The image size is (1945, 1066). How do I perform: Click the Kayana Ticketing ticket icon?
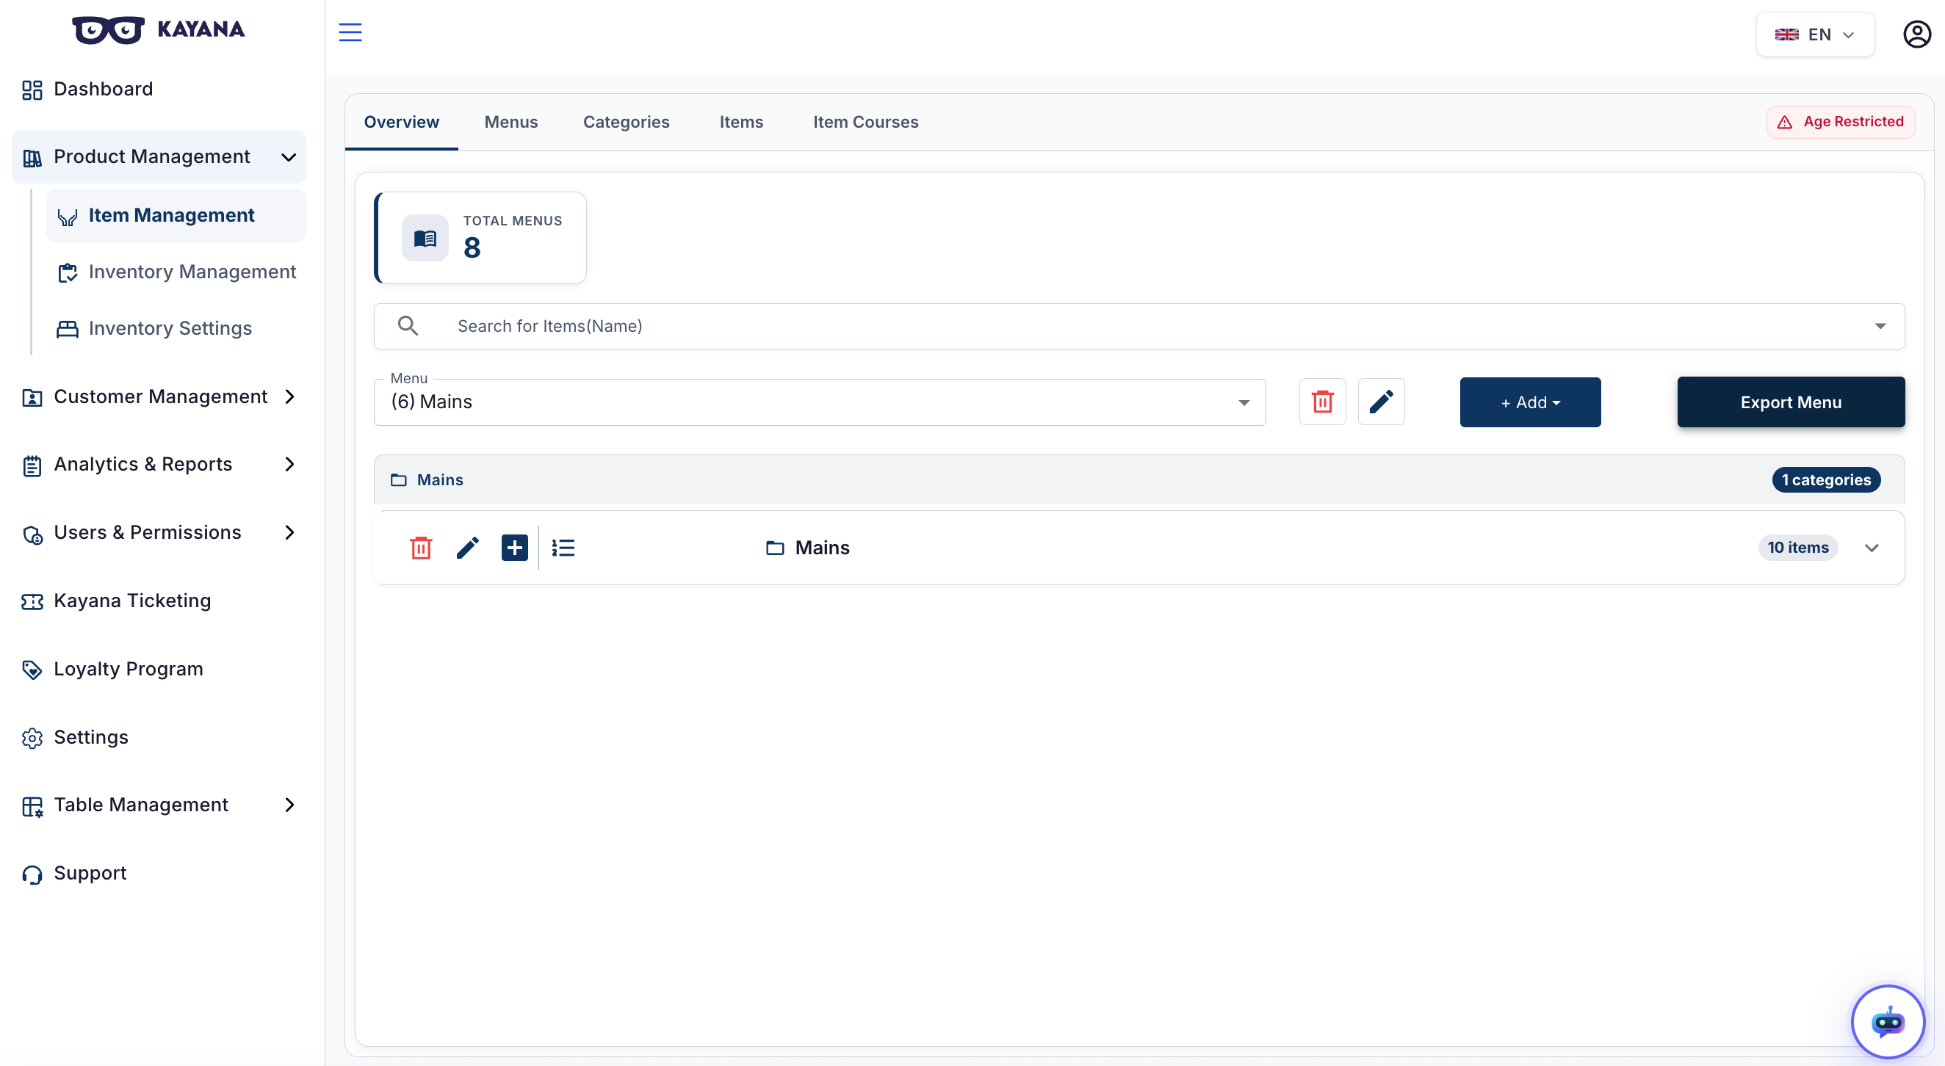32,601
